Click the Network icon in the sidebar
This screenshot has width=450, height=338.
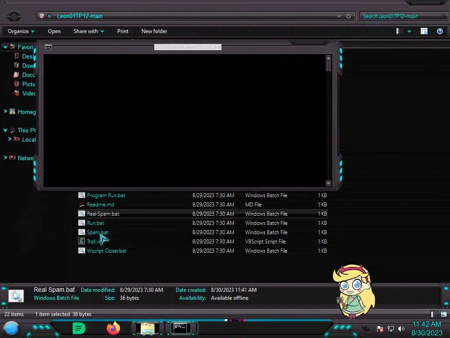(12, 158)
